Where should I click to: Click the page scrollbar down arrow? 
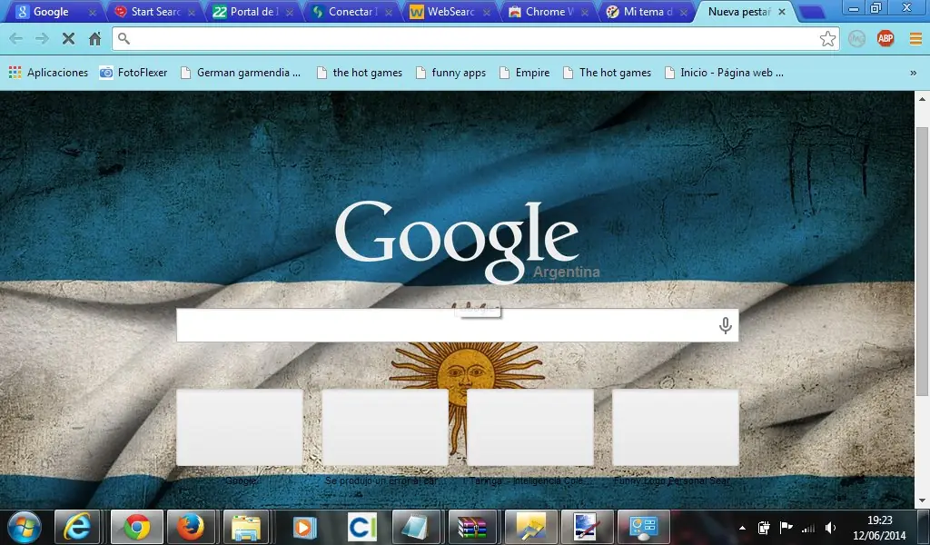click(922, 501)
